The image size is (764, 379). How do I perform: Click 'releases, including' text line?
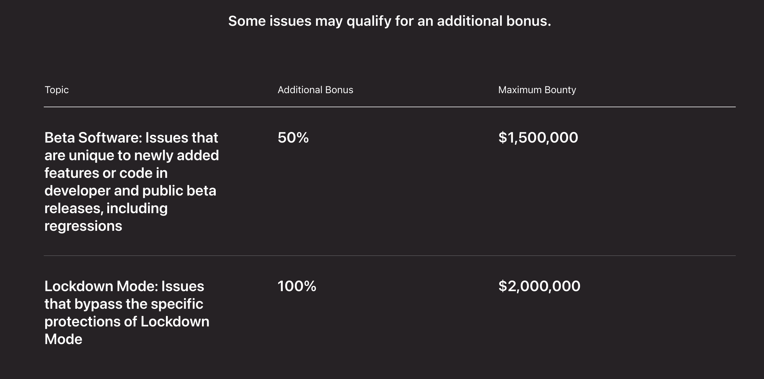pyautogui.click(x=106, y=208)
